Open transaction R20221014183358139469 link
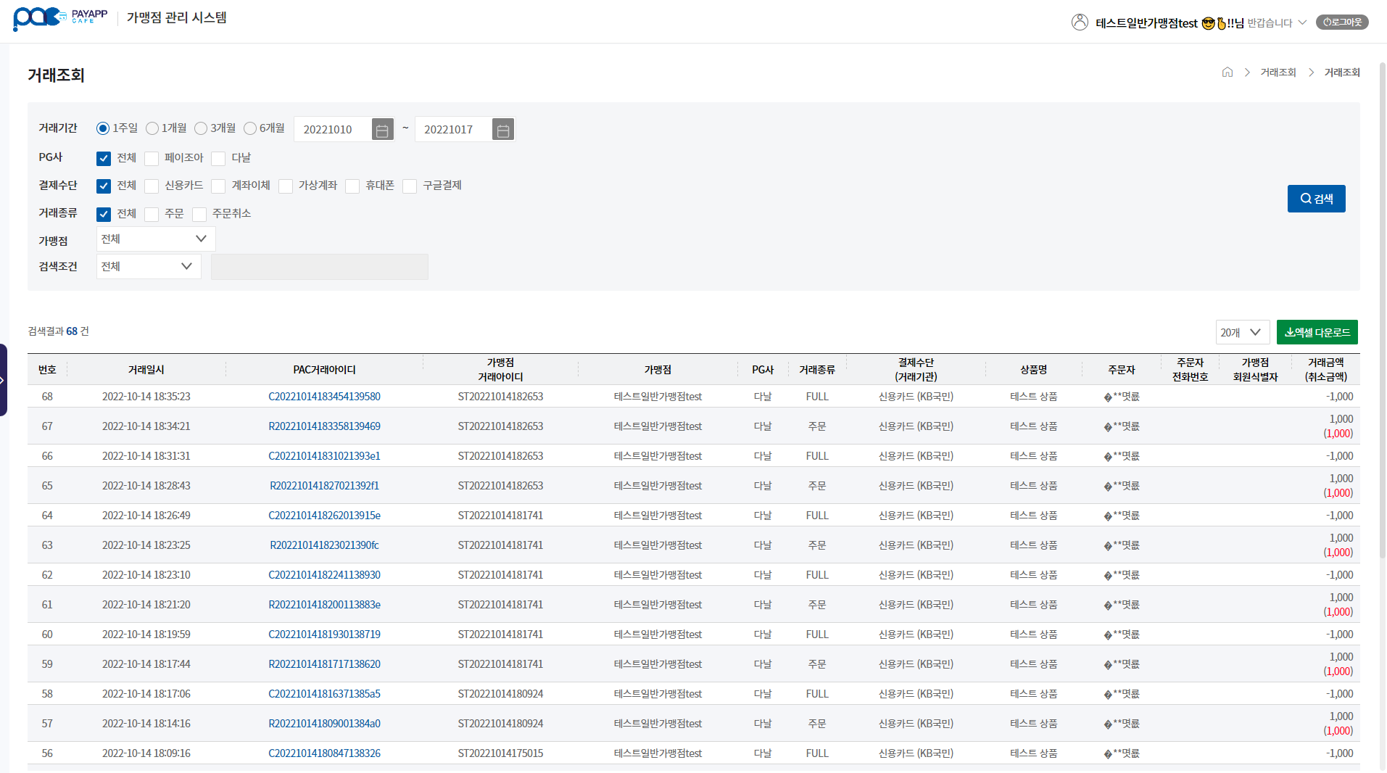1387x773 pixels. tap(324, 426)
